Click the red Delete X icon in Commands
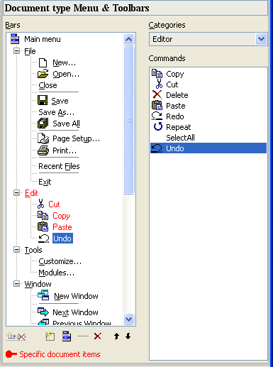The height and width of the screenshot is (367, 273). pos(157,94)
